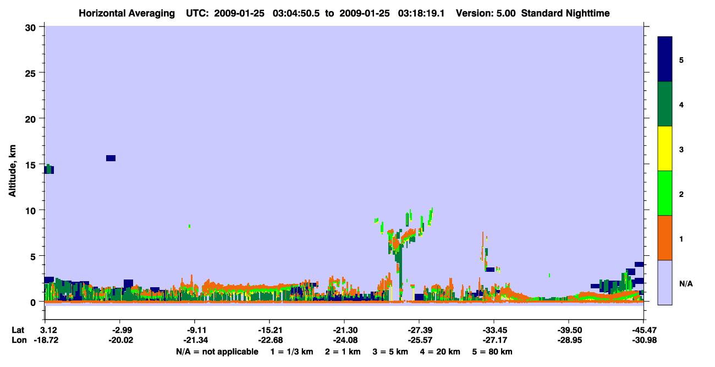Click the legend text '1 = 1/3 km'
Viewport: 715px width, 367px height.
click(291, 352)
